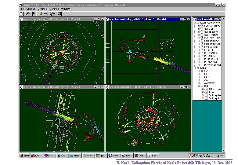
Task: Open the Inbox taskbar item
Action: 114,156
